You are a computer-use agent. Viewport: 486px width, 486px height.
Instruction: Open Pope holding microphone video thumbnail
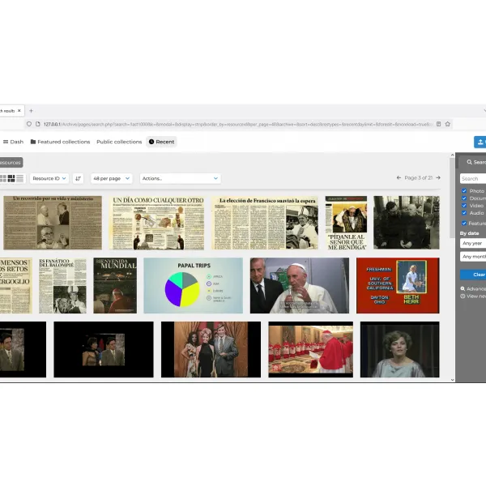[x=300, y=285]
